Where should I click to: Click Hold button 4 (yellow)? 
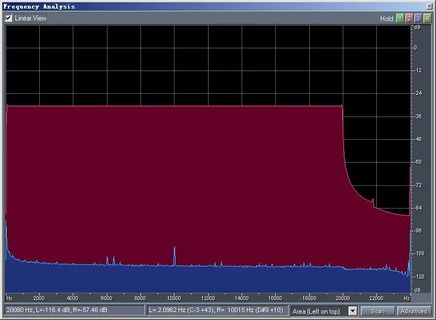427,18
